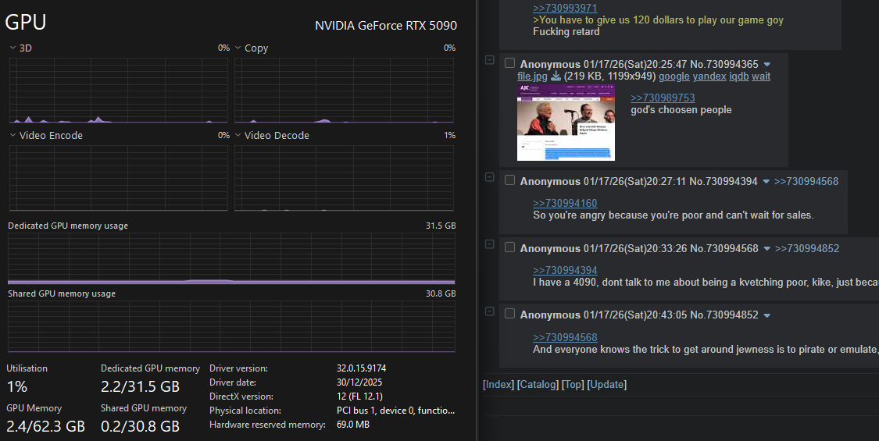The image size is (879, 441).
Task: Click the 0.2/30.8 GB shared memory value
Action: click(x=140, y=426)
